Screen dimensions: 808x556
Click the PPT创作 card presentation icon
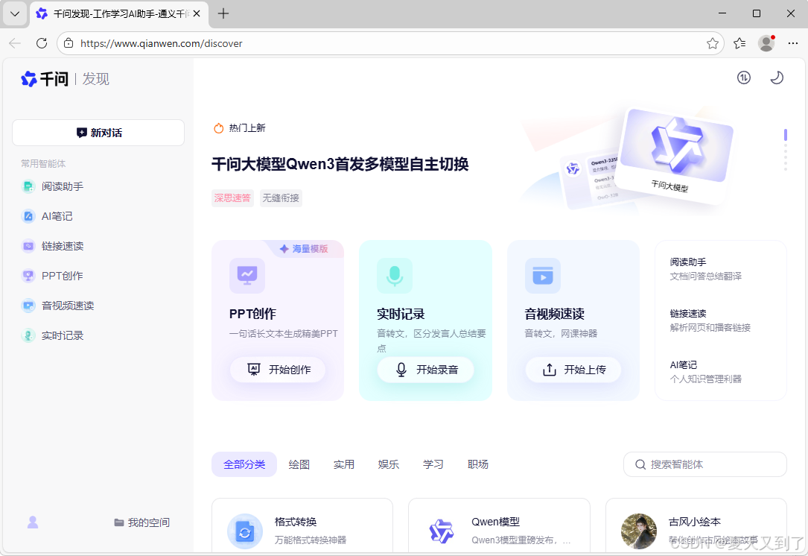click(247, 276)
